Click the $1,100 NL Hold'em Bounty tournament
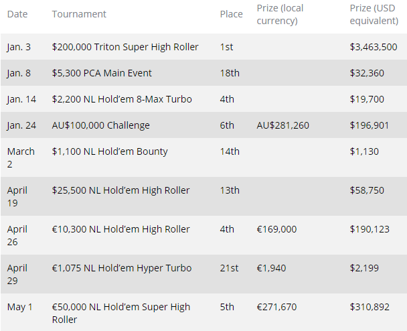The image size is (407, 331). pyautogui.click(x=110, y=151)
